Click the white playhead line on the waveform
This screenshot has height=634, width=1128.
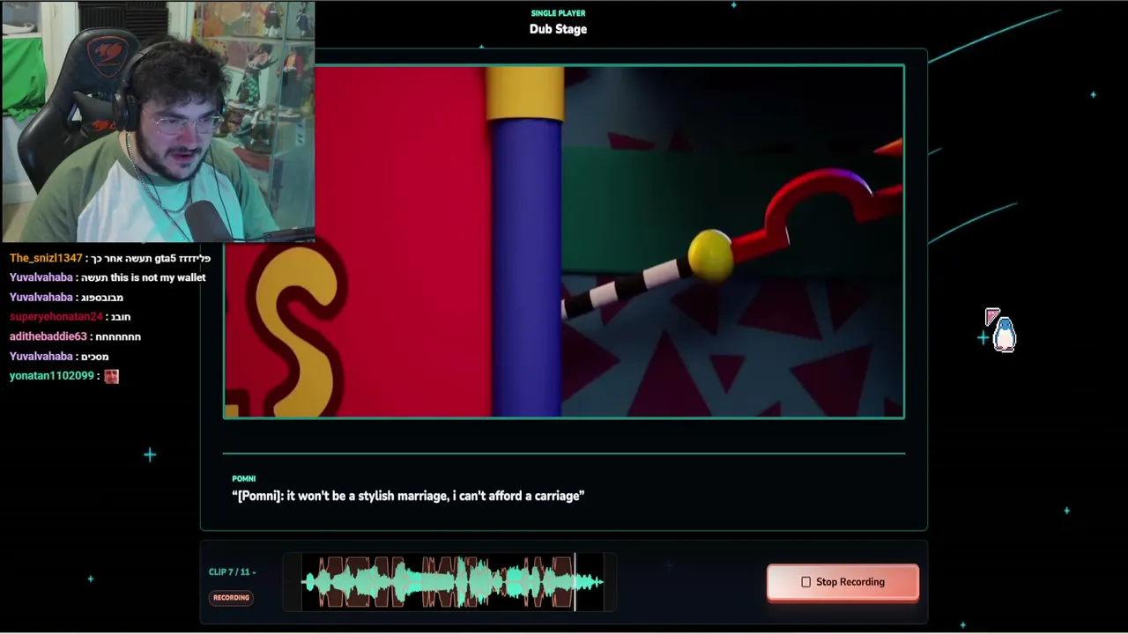[575, 582]
